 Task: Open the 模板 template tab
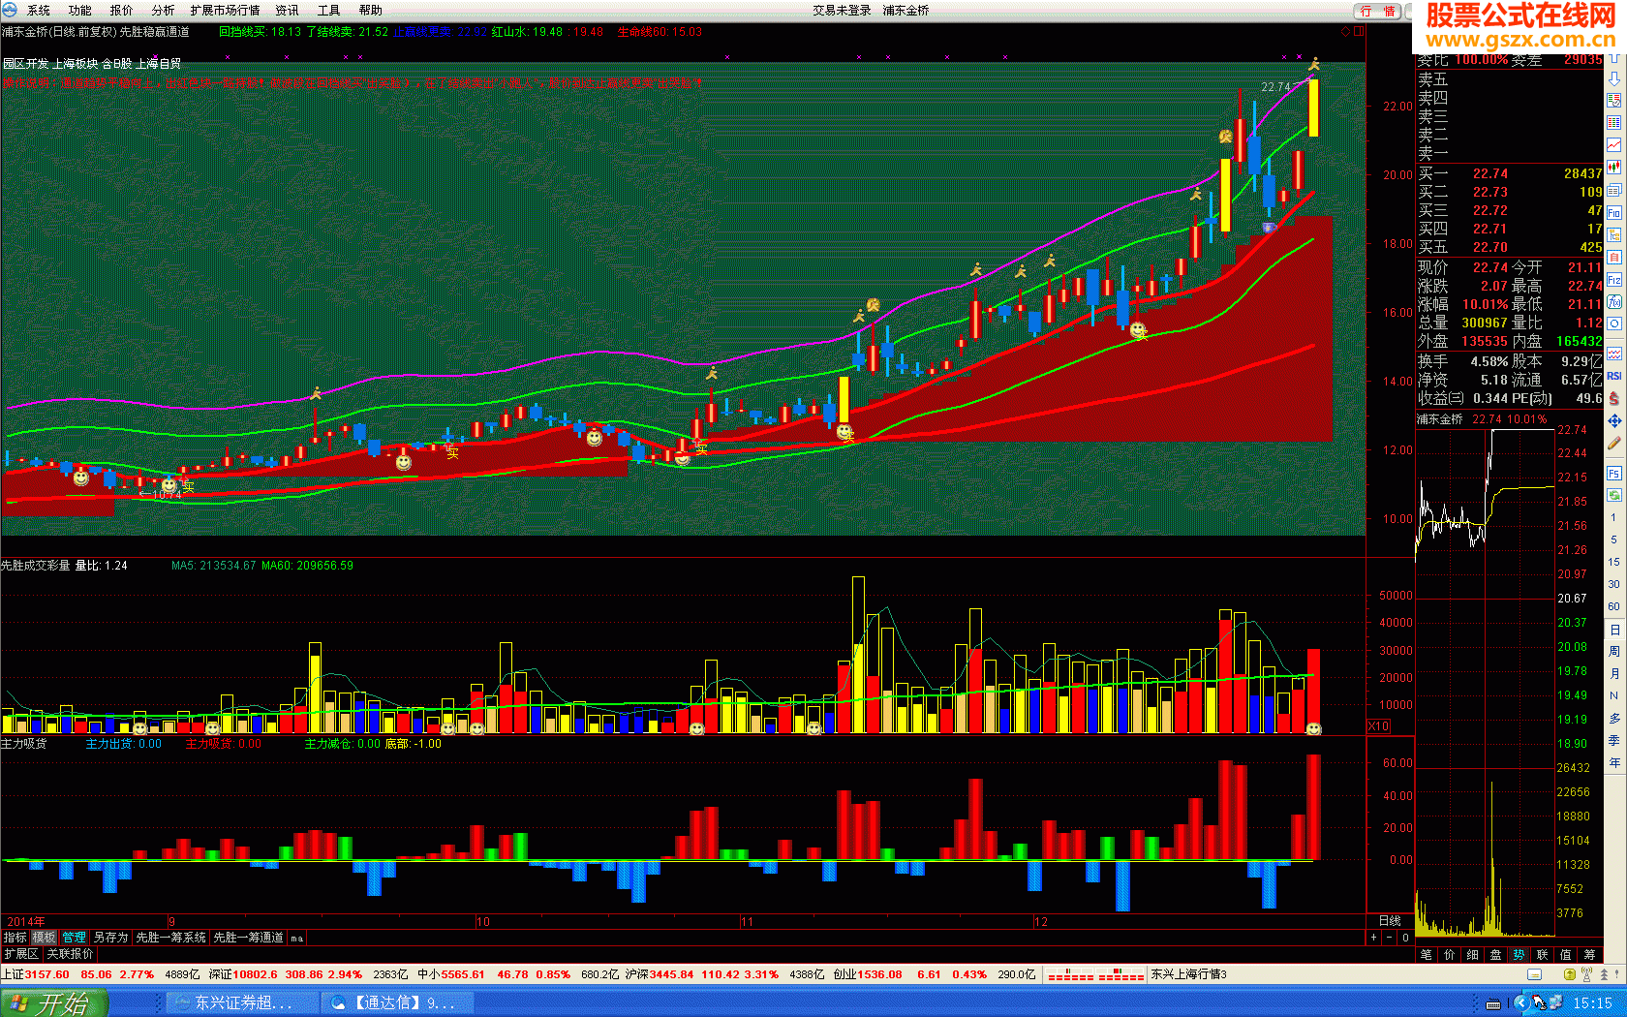pos(45,938)
